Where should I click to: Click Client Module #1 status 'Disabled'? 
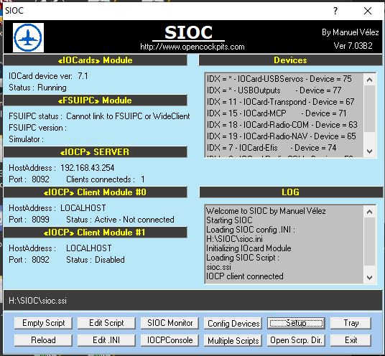[109, 260]
